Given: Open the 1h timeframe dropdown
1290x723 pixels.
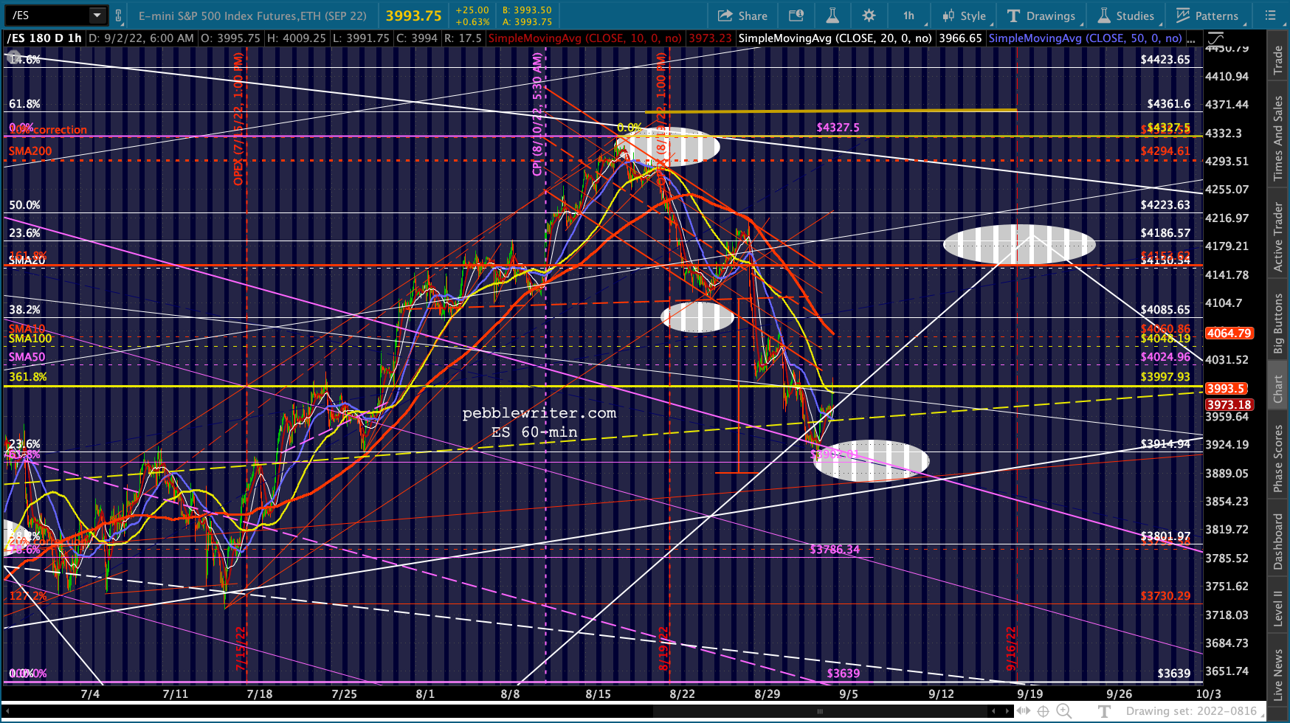Looking at the screenshot, I should click(908, 15).
